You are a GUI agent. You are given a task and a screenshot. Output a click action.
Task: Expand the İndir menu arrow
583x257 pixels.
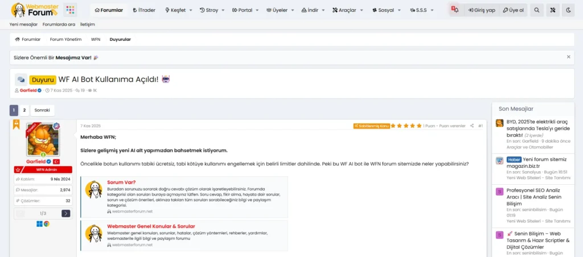click(323, 10)
